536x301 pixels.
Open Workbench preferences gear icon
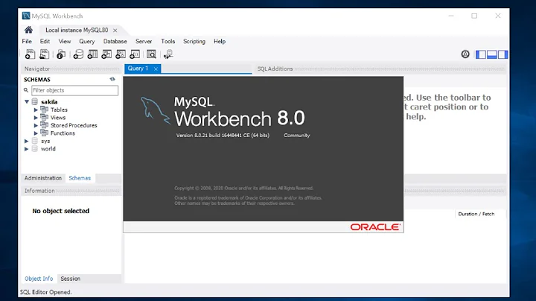pos(465,54)
